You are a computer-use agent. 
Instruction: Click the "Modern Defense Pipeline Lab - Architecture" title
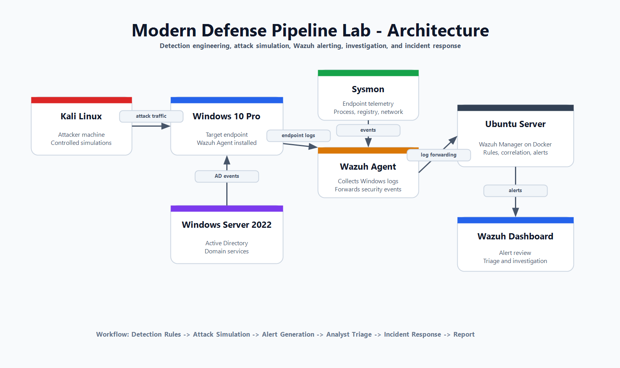point(310,30)
